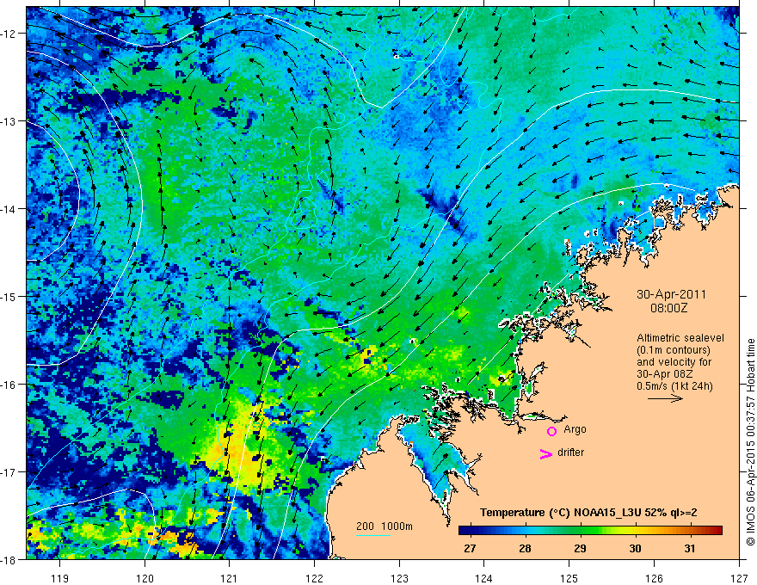Viewport: 757px width, 585px height.
Task: Click the '0.5m/s (1kt 24h)' text
Action: click(674, 386)
